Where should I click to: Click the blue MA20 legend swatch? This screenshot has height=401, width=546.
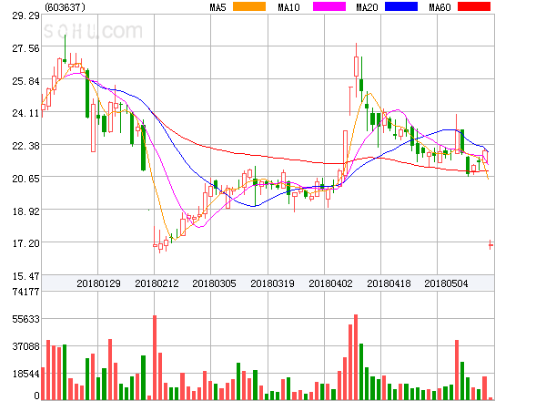[x=401, y=6]
